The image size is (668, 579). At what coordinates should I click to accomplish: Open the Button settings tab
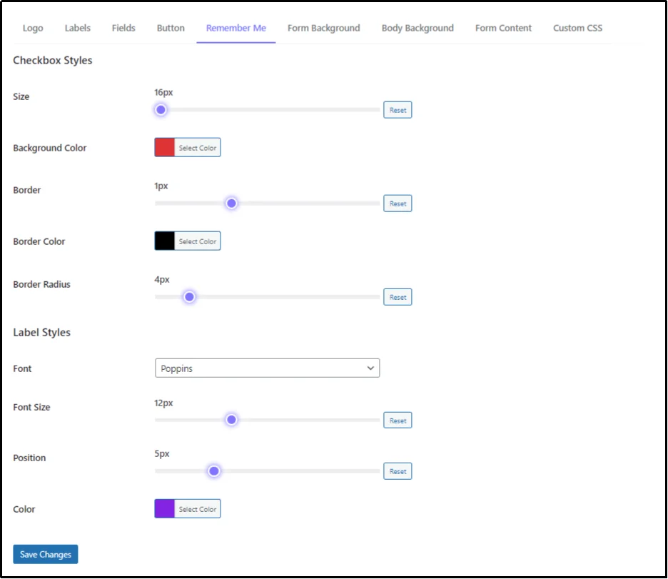coord(170,28)
